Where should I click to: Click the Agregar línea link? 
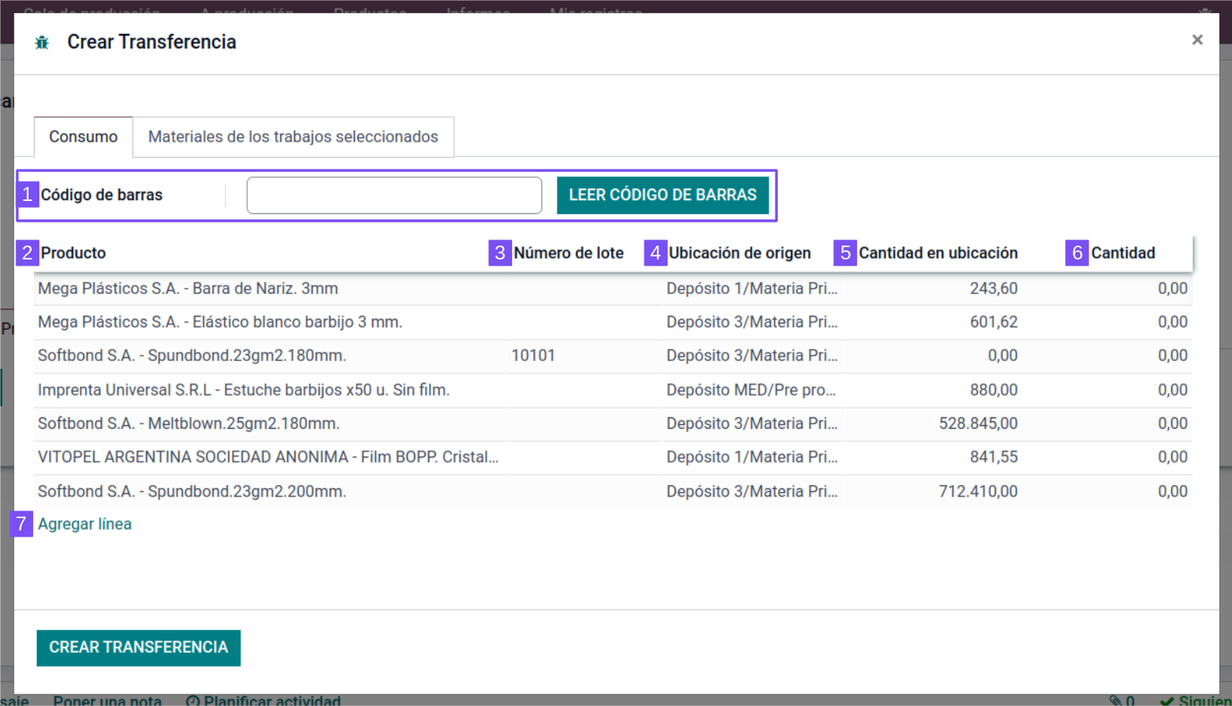[85, 524]
